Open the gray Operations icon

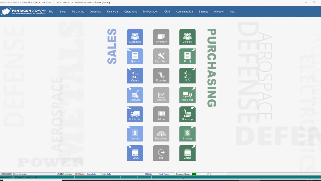pyautogui.click(x=161, y=56)
